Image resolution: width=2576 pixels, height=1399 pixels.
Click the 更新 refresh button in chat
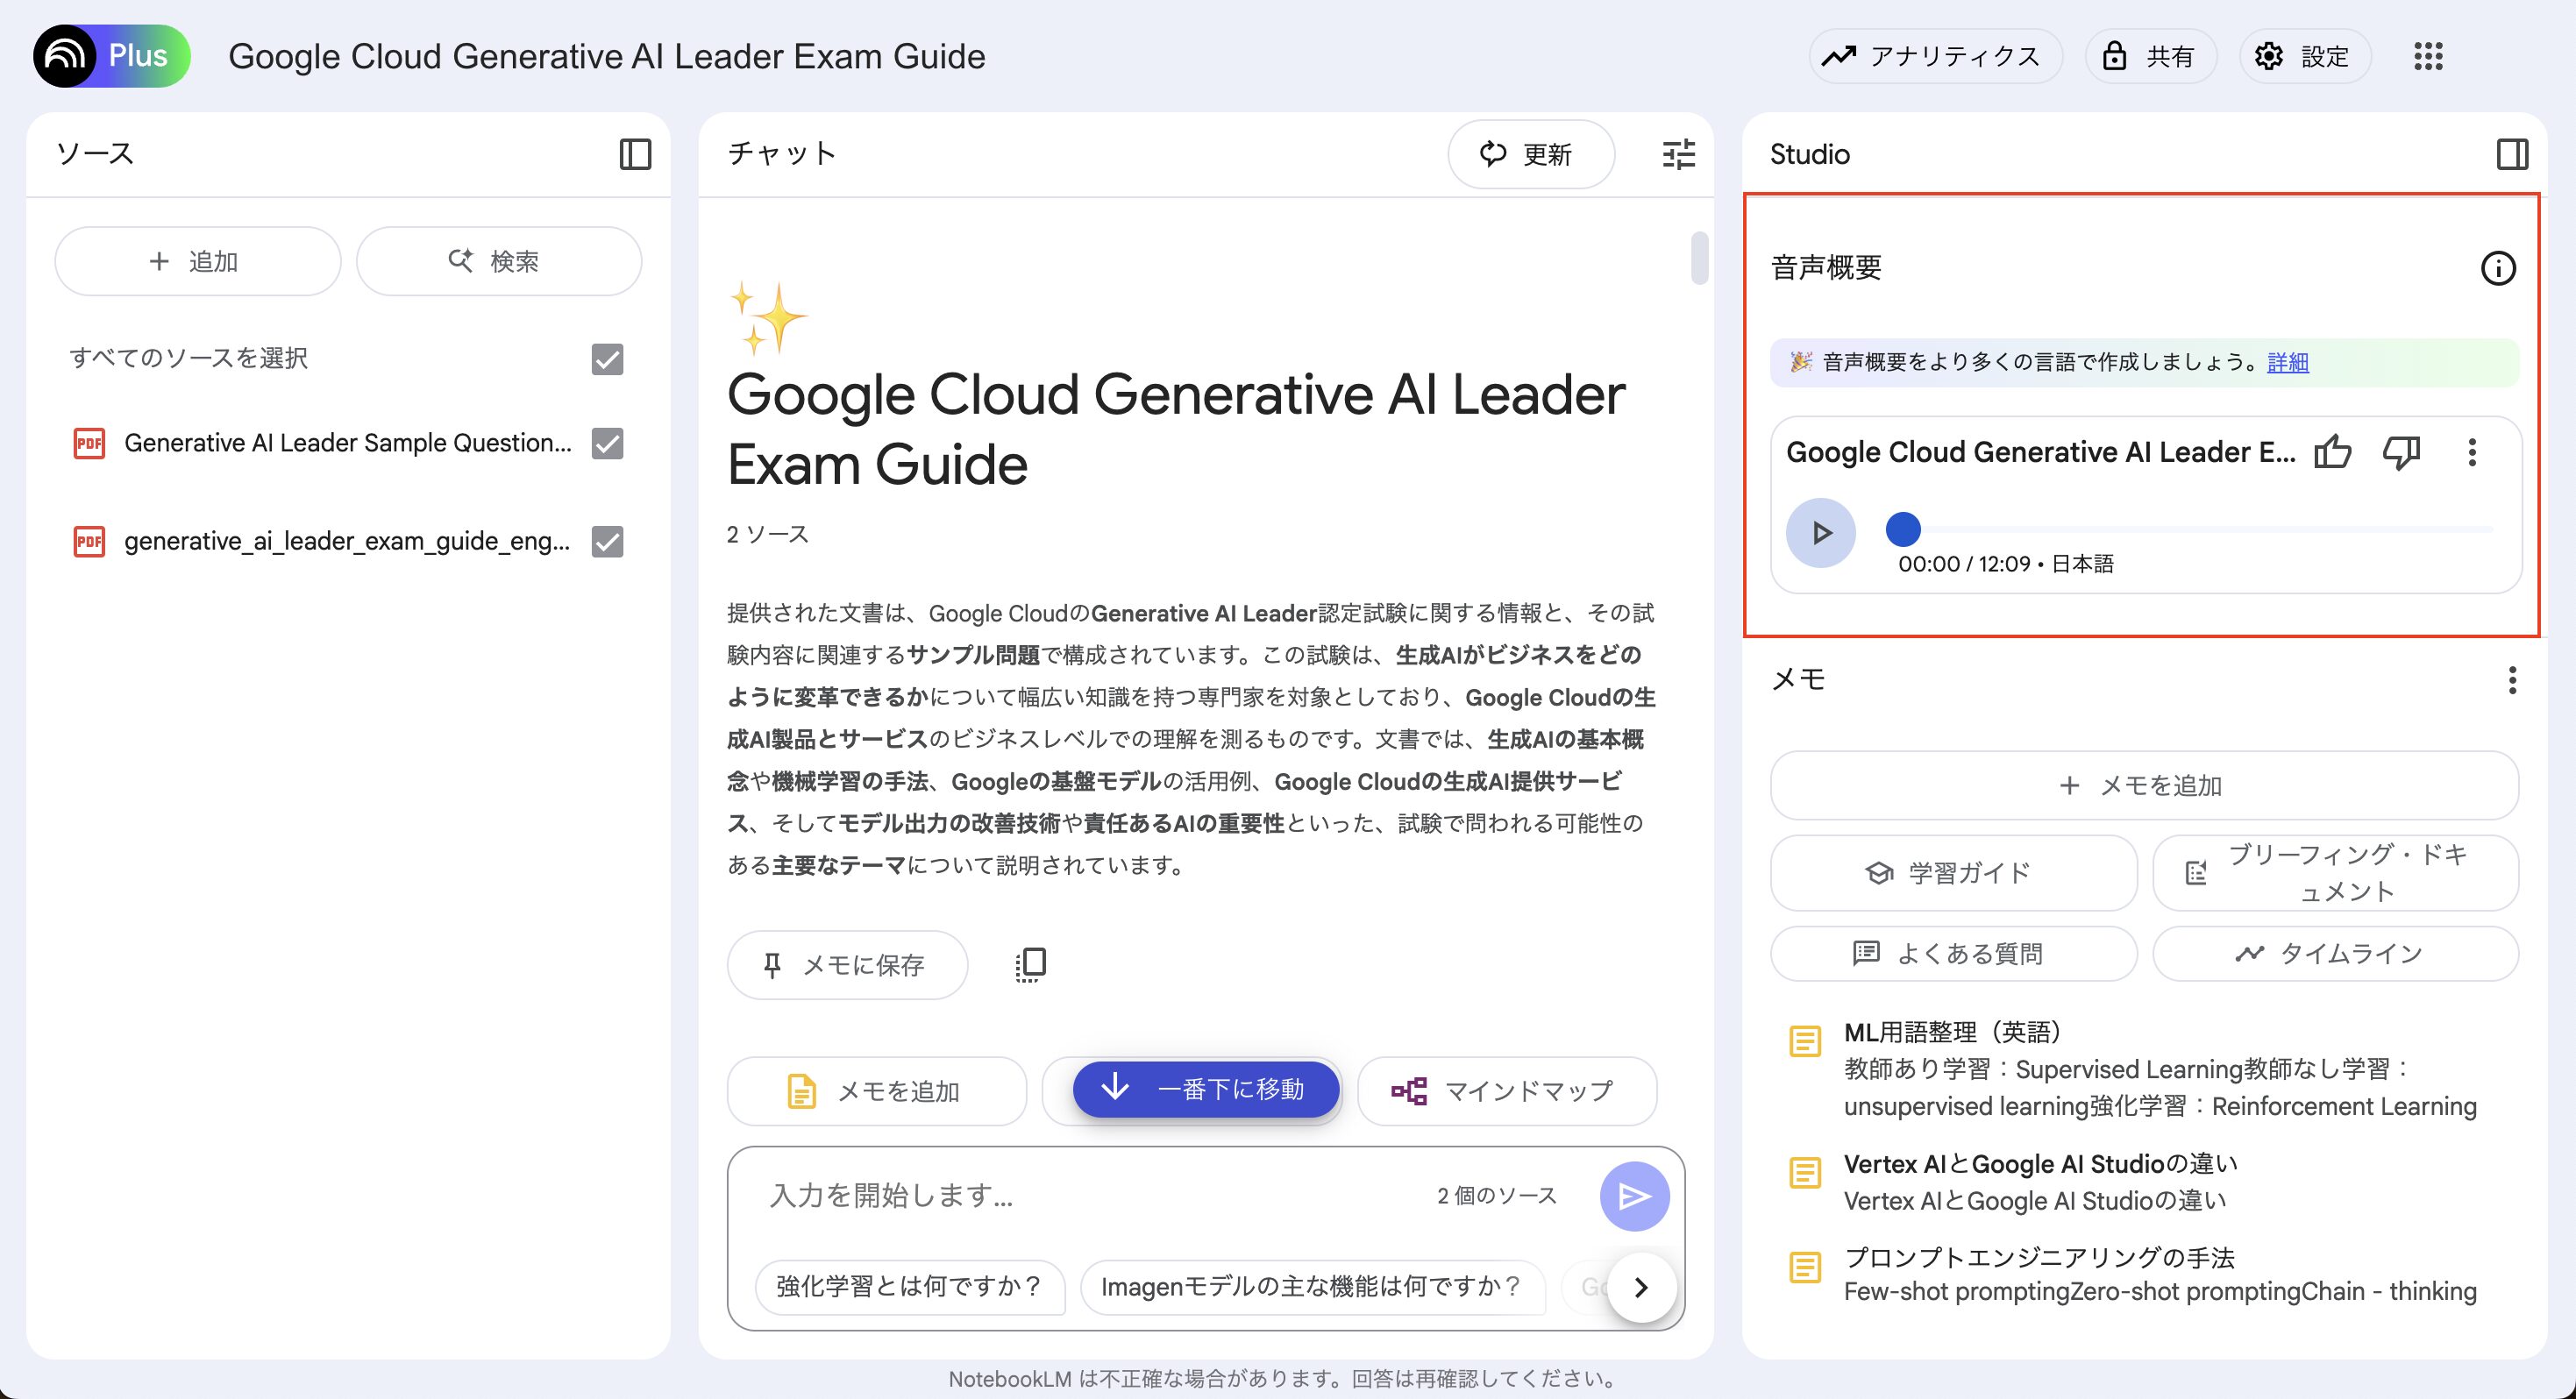(1531, 154)
